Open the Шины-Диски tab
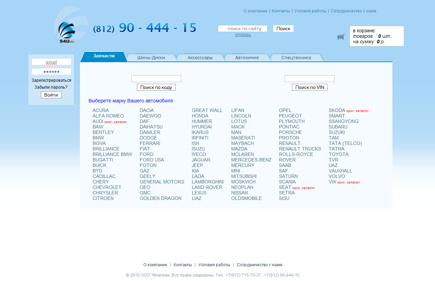Image resolution: width=435 pixels, height=281 pixels. pos(151,58)
